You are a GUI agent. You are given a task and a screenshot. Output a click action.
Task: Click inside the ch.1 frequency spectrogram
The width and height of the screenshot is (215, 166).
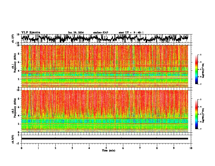click(x=105, y=66)
